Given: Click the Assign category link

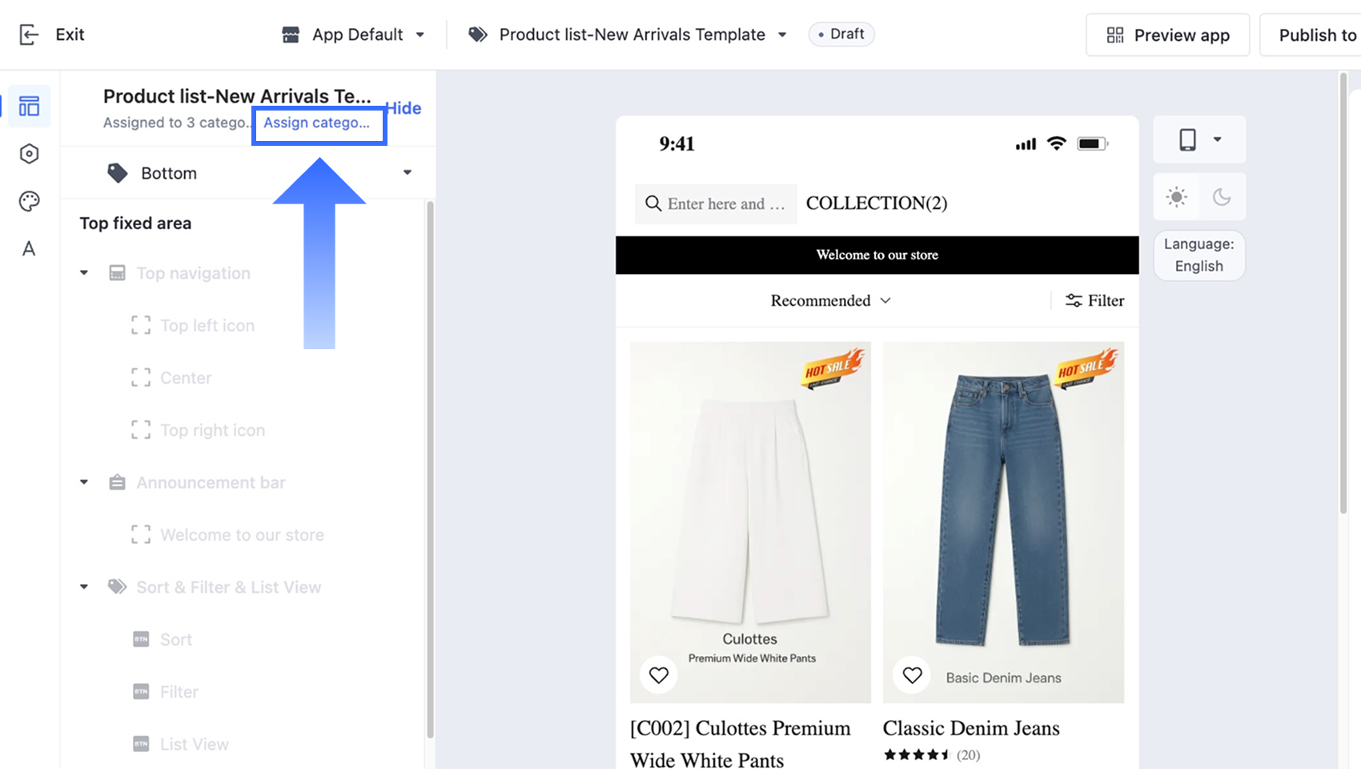Looking at the screenshot, I should pyautogui.click(x=317, y=123).
